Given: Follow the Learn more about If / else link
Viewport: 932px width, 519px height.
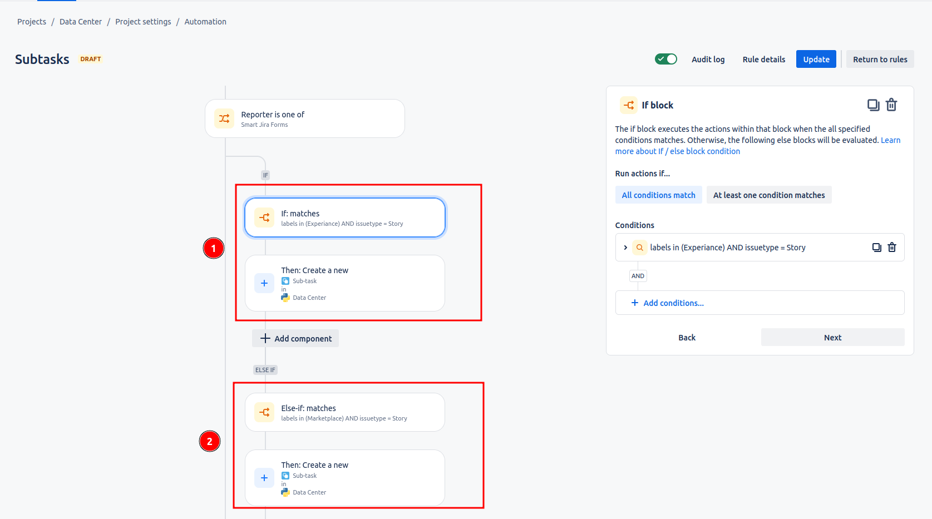Looking at the screenshot, I should 677,151.
